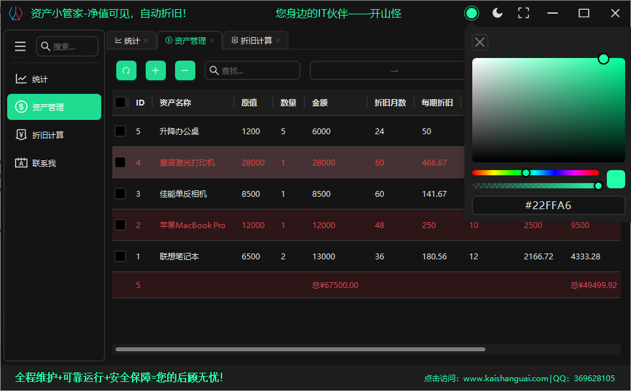Image resolution: width=631 pixels, height=391 pixels.
Task: Click the 资产名称 column header
Action: [x=175, y=103]
